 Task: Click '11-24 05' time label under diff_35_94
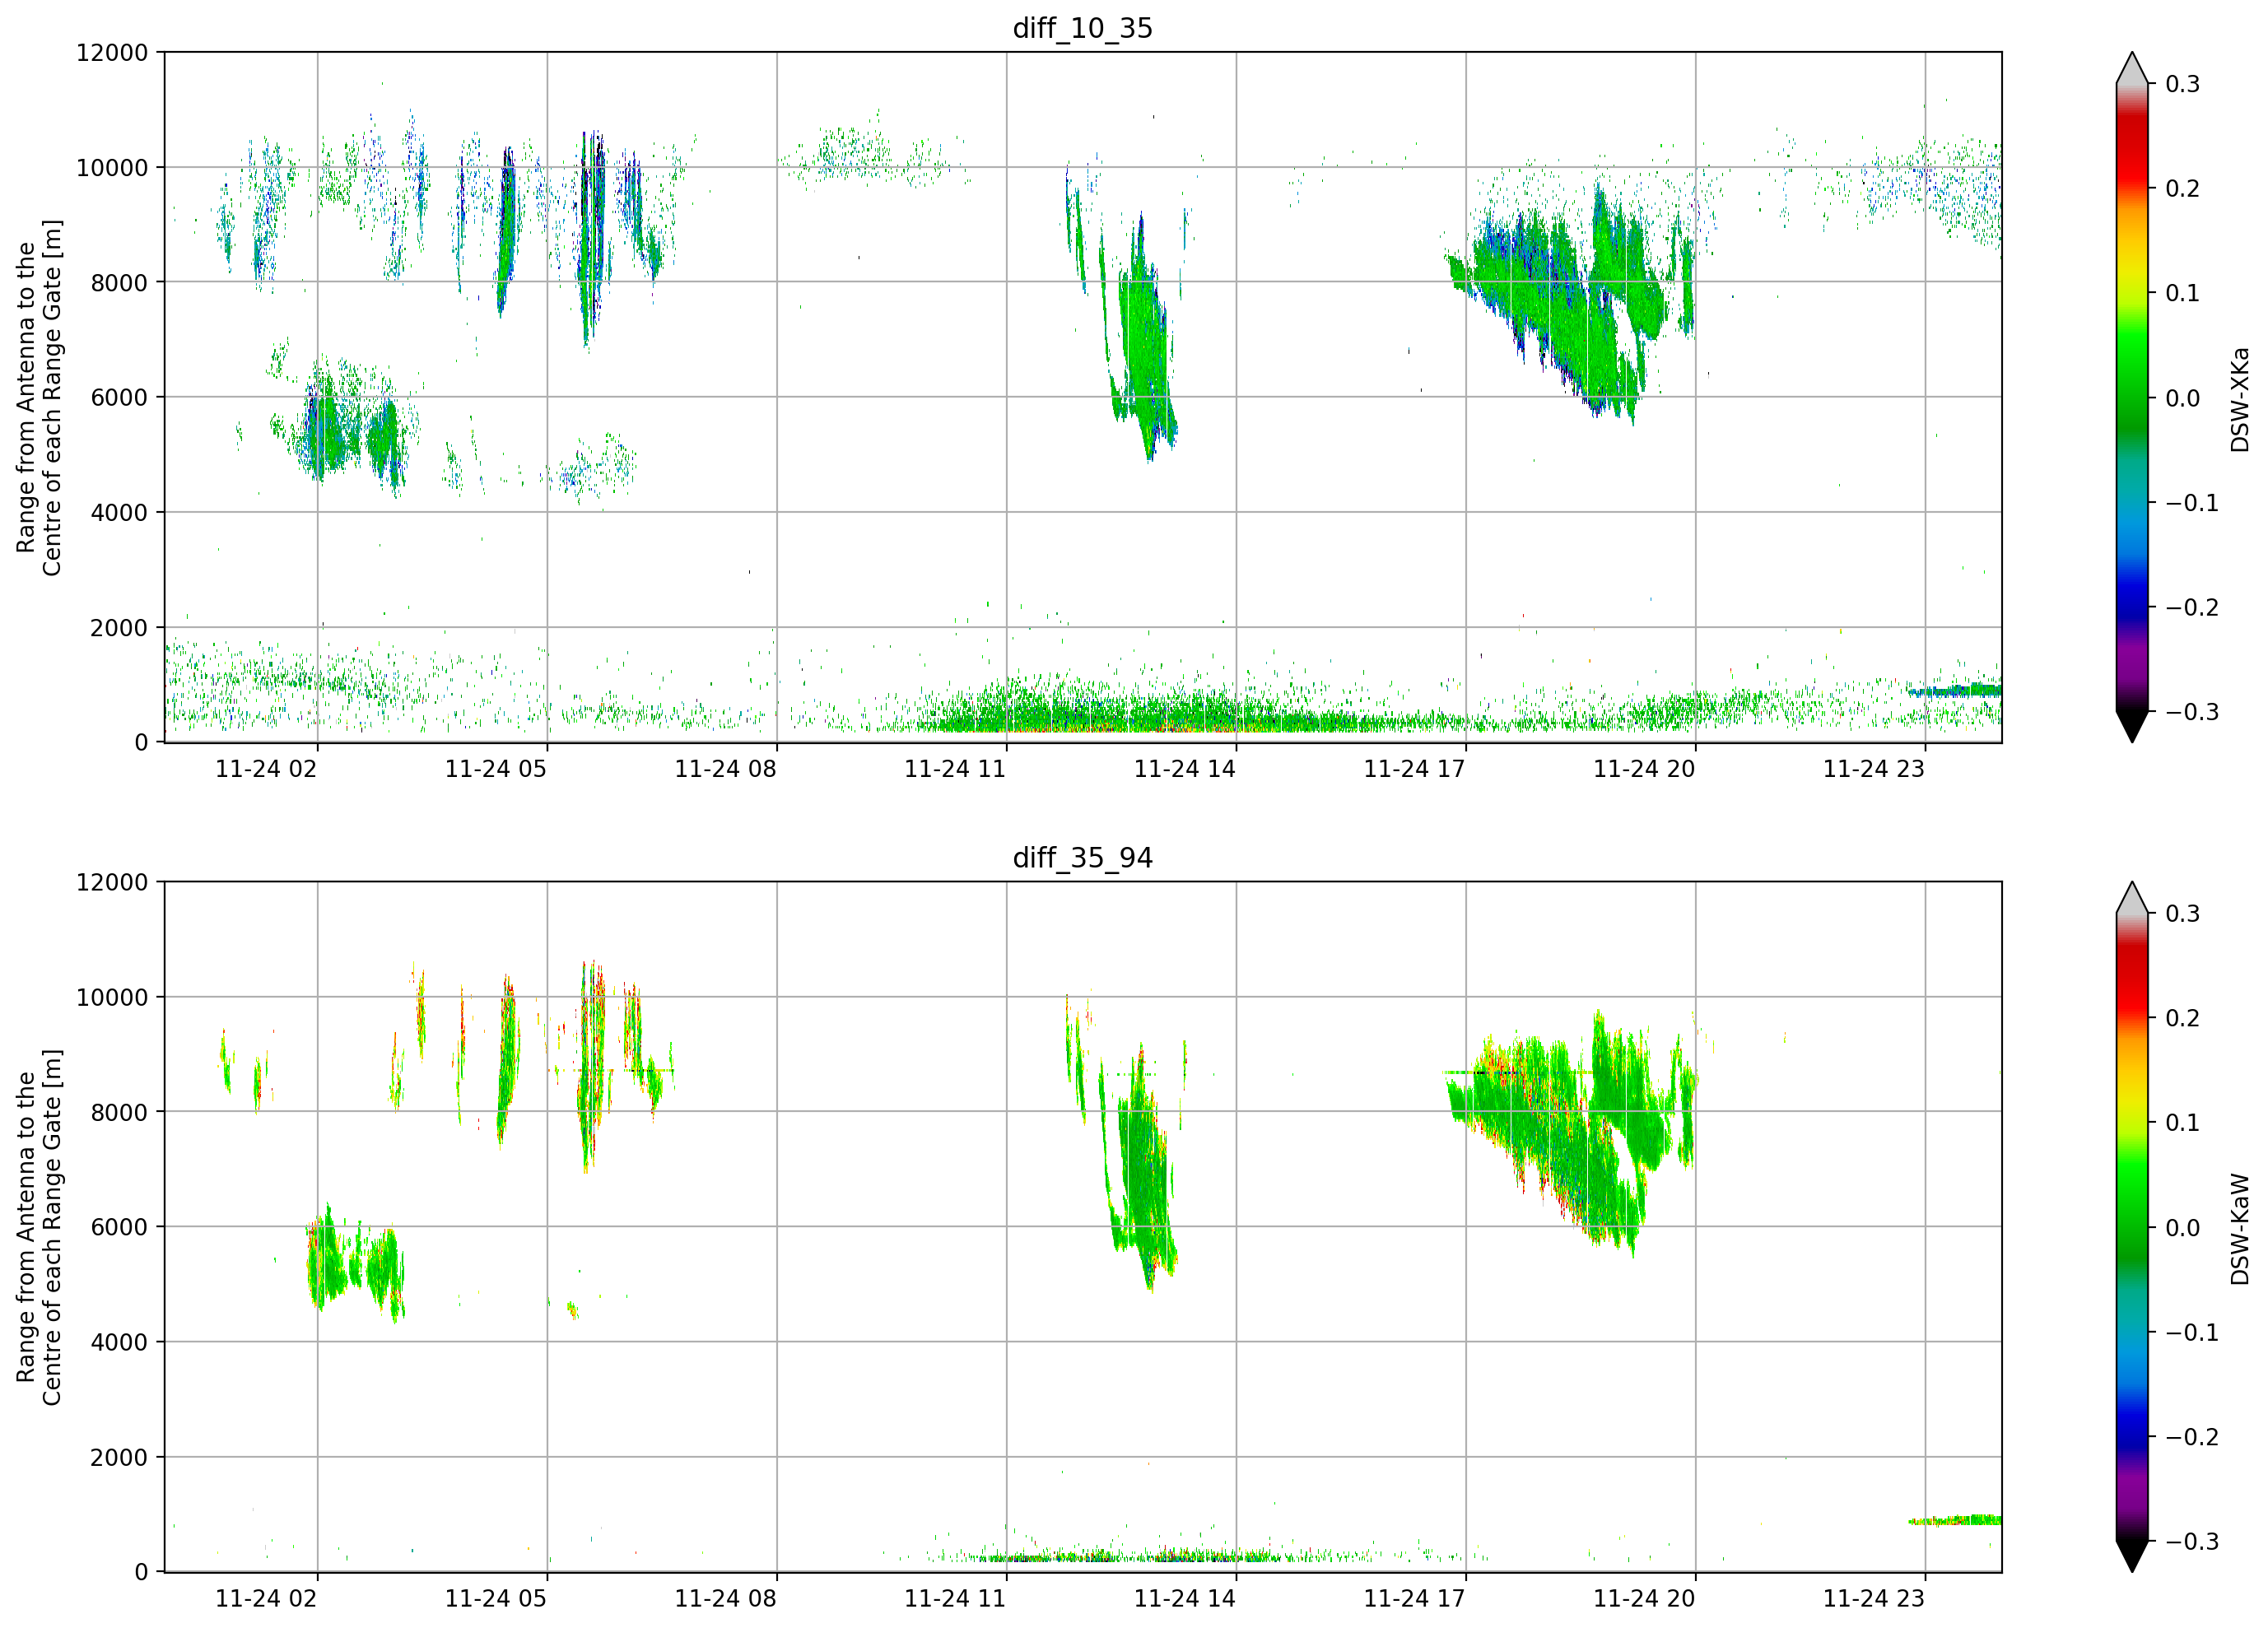(496, 1599)
